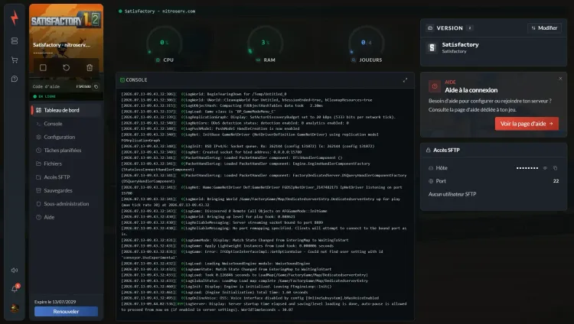Click the megaphone announcements icon

pyautogui.click(x=15, y=271)
